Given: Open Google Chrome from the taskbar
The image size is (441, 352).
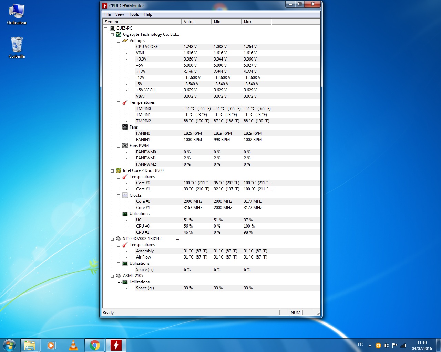Looking at the screenshot, I should pyautogui.click(x=95, y=345).
